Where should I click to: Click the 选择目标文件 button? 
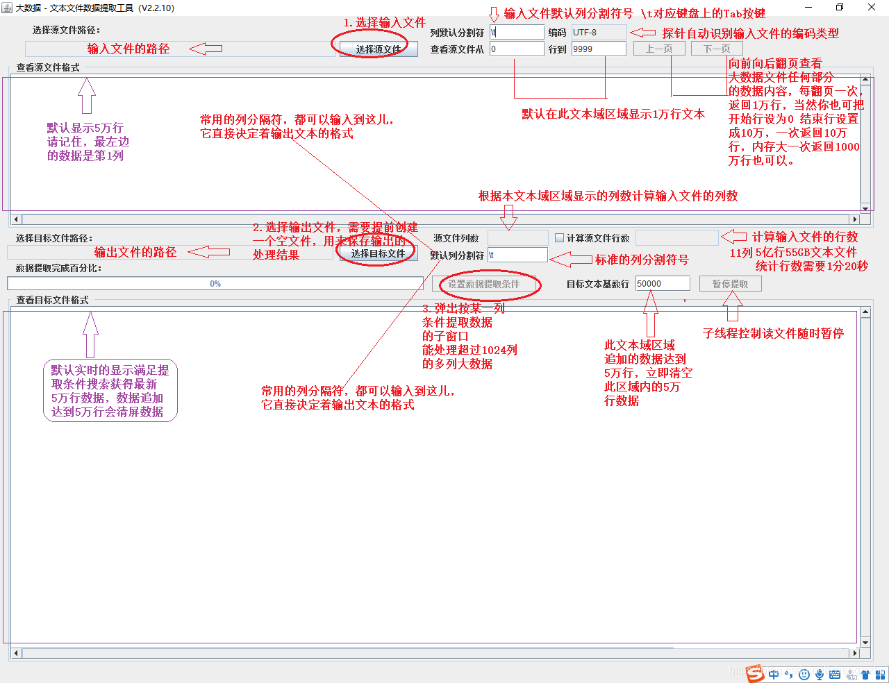tap(378, 253)
